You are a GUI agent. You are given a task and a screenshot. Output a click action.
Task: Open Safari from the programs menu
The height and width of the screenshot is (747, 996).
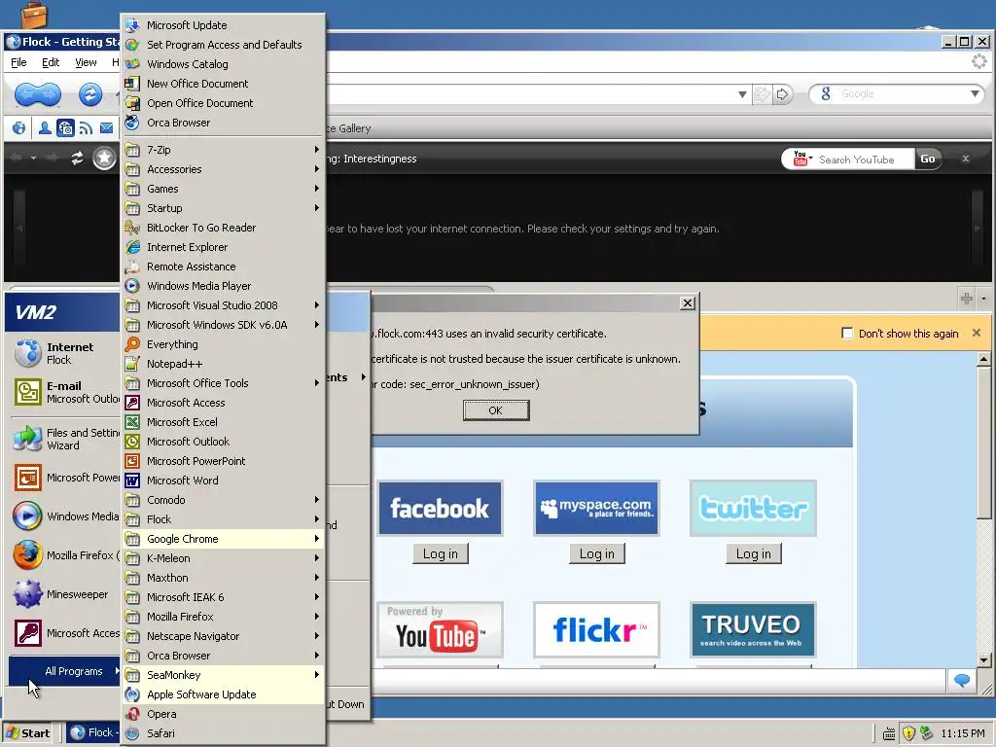coord(224,733)
